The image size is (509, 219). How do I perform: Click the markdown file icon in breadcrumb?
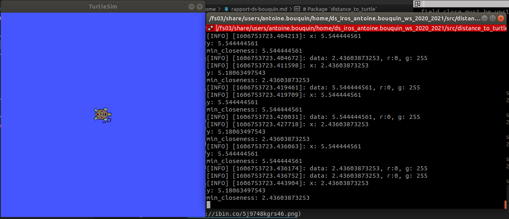[226, 9]
